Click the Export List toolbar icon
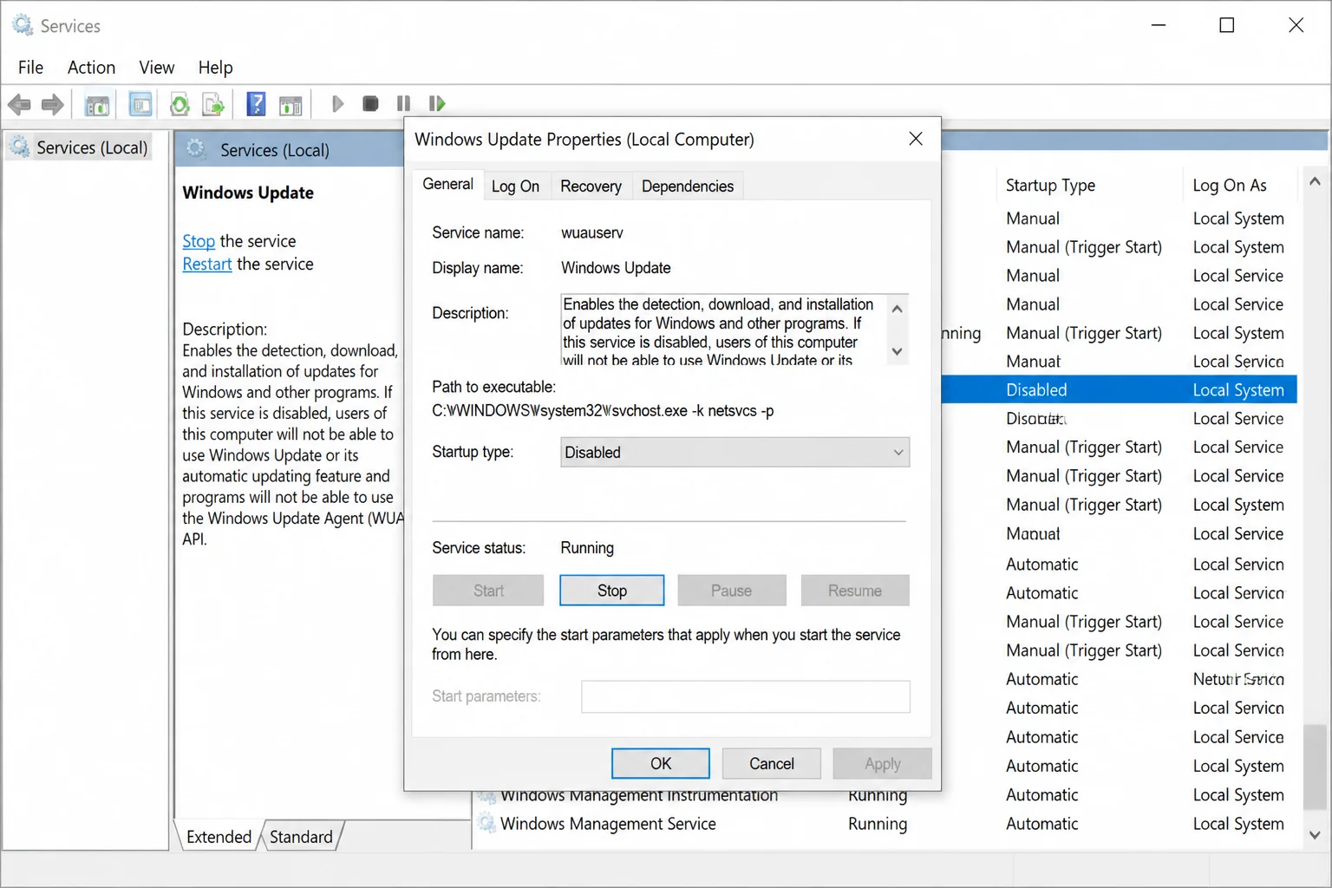1332x888 pixels. 213,105
